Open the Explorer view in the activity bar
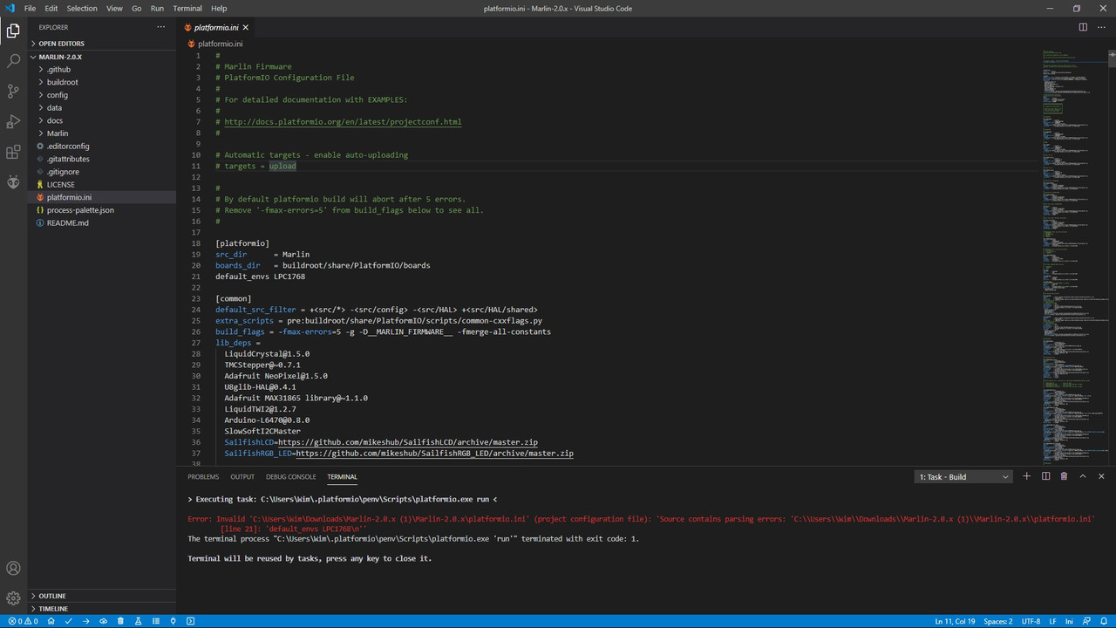This screenshot has width=1116, height=628. [13, 31]
